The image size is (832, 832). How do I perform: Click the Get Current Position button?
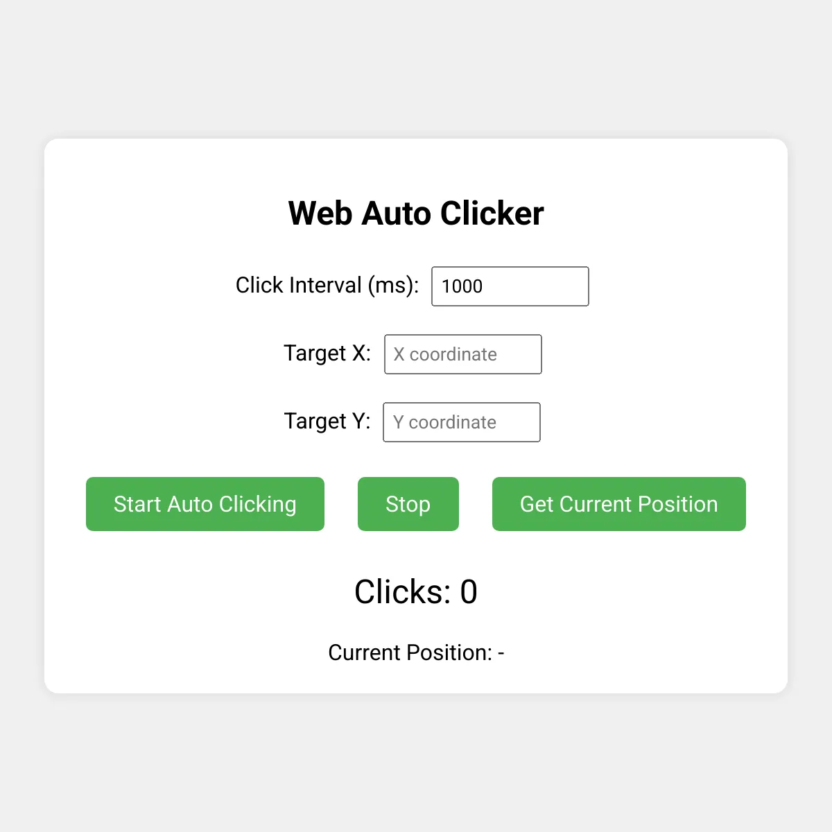pos(618,504)
